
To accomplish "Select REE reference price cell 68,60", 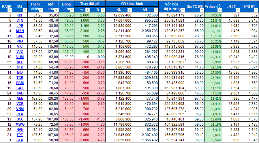I will point(35,62).
